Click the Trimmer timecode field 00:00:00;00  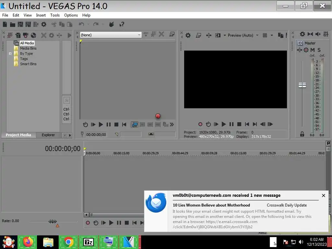[x=96, y=135]
